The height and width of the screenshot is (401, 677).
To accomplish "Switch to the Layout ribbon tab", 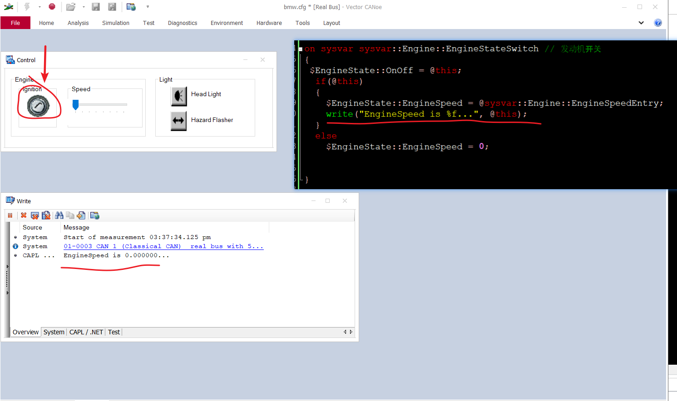I will [x=331, y=23].
